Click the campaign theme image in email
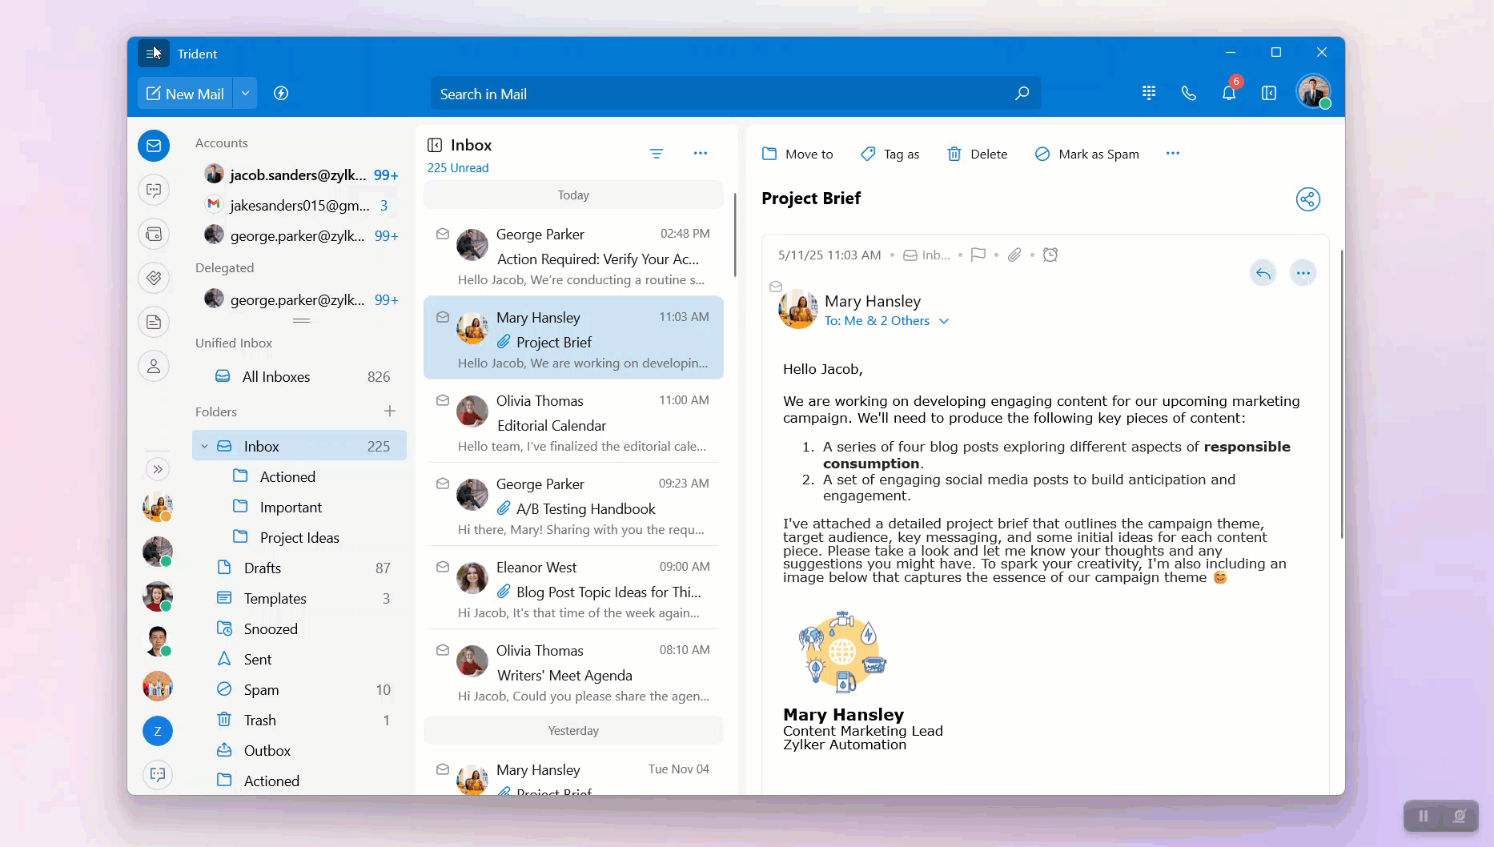This screenshot has width=1494, height=847. (x=842, y=652)
